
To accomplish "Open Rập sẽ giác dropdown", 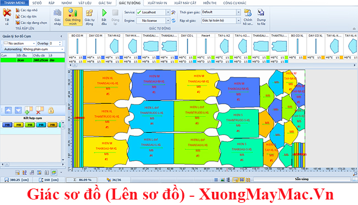I will [238, 20].
